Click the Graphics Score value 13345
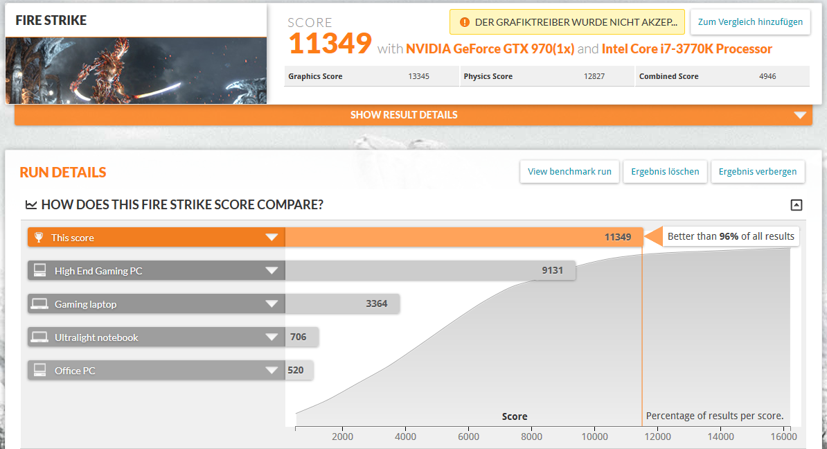The width and height of the screenshot is (827, 449). 419,76
